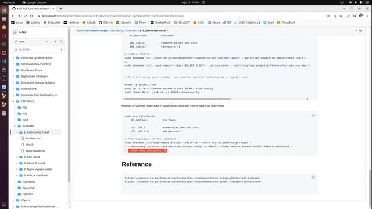The width and height of the screenshot is (372, 209).
Task: Open the Rancher folder
Action: [27, 194]
